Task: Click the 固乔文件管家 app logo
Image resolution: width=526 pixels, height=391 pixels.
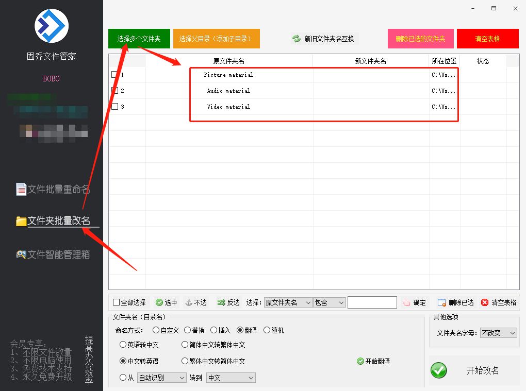Action: 51,26
